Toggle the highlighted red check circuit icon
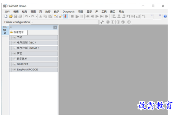This screenshot has width=175, height=115. [66, 16]
